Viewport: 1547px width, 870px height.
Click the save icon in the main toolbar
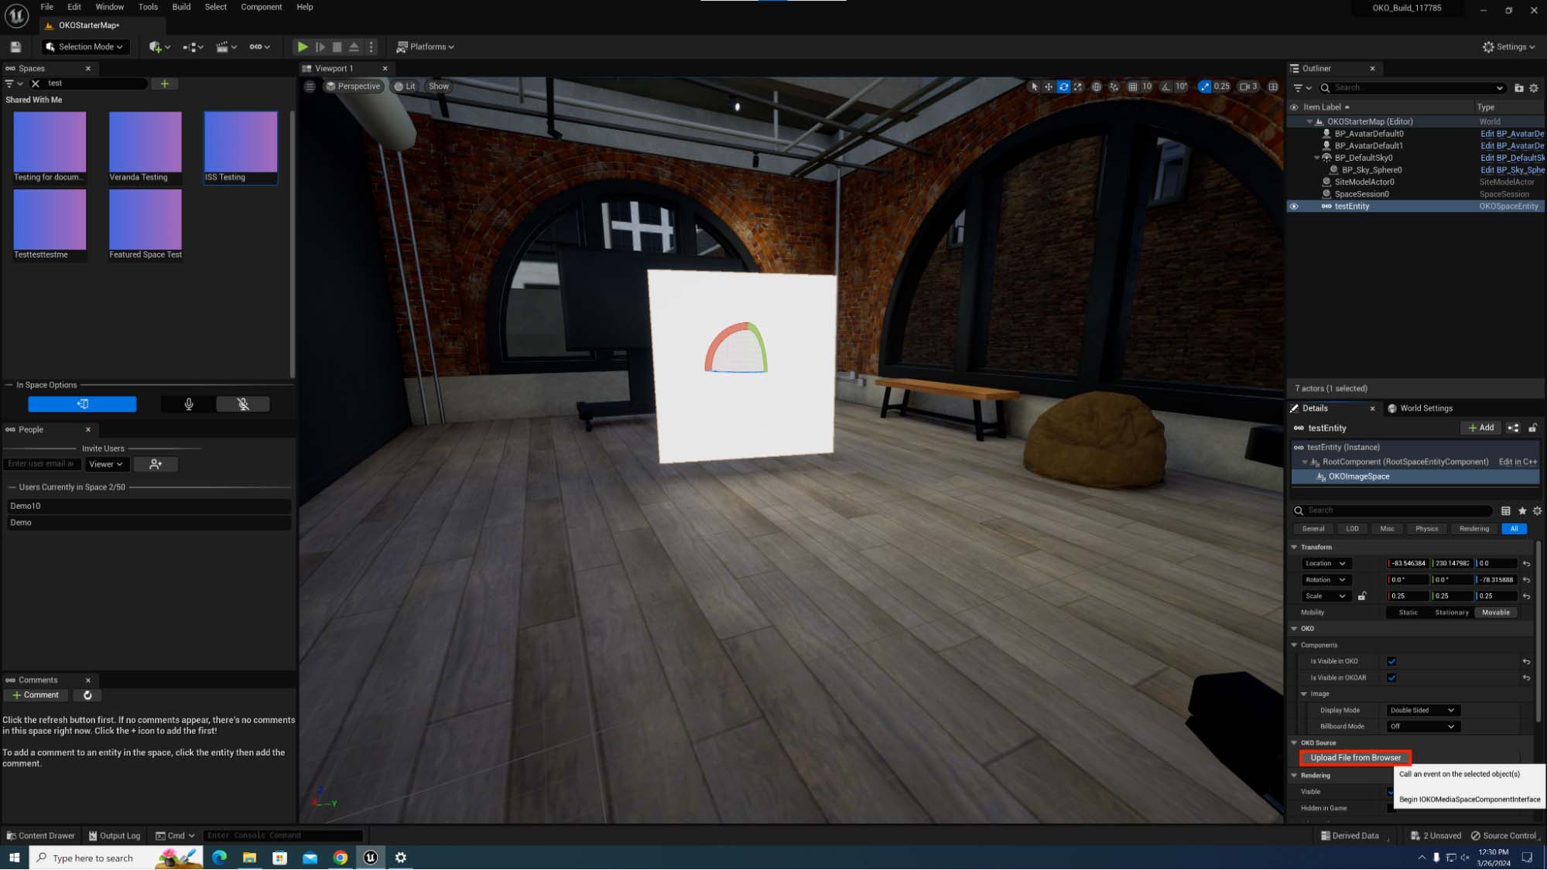(15, 47)
